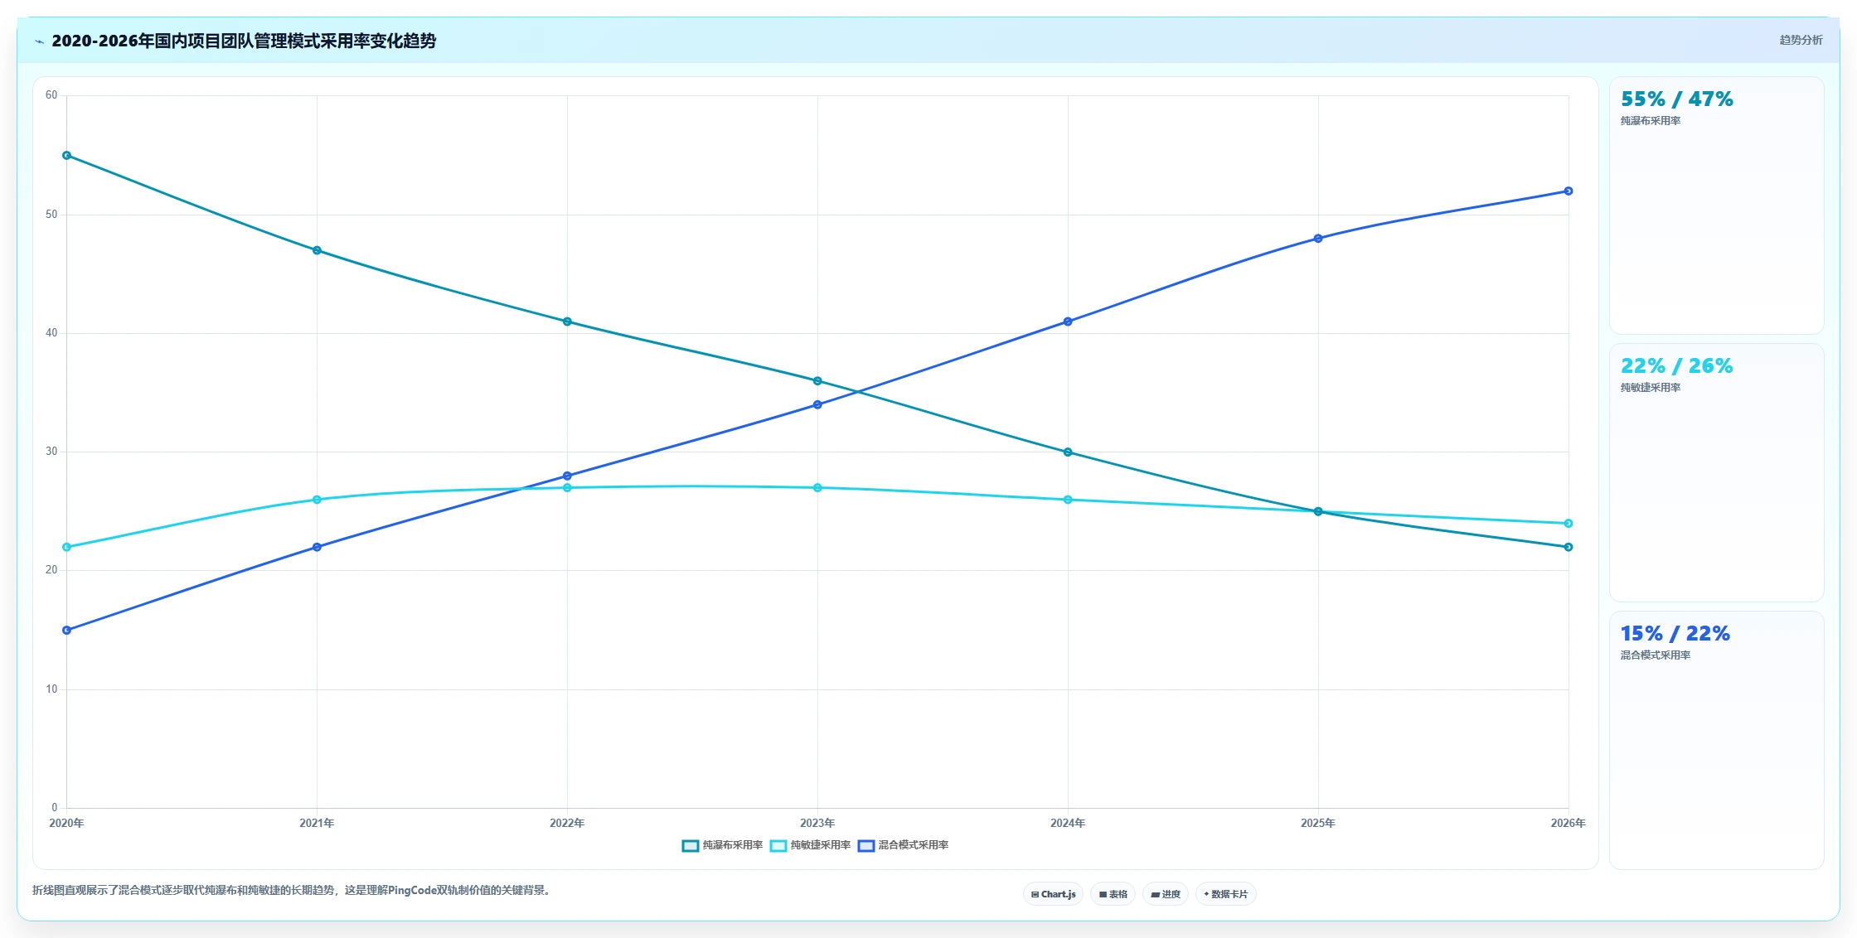Select the 纯敏捷 data point at 2021年 (26)
The width and height of the screenshot is (1857, 938).
(317, 500)
